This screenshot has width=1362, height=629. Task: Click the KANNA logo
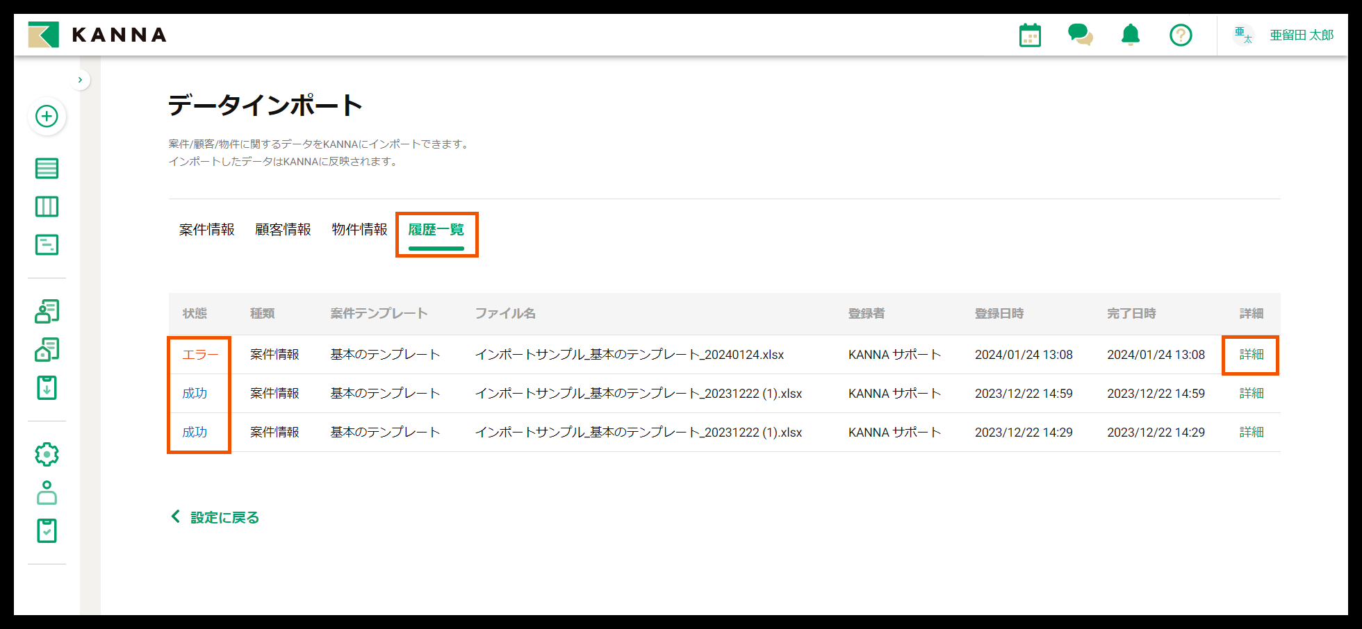tap(97, 35)
